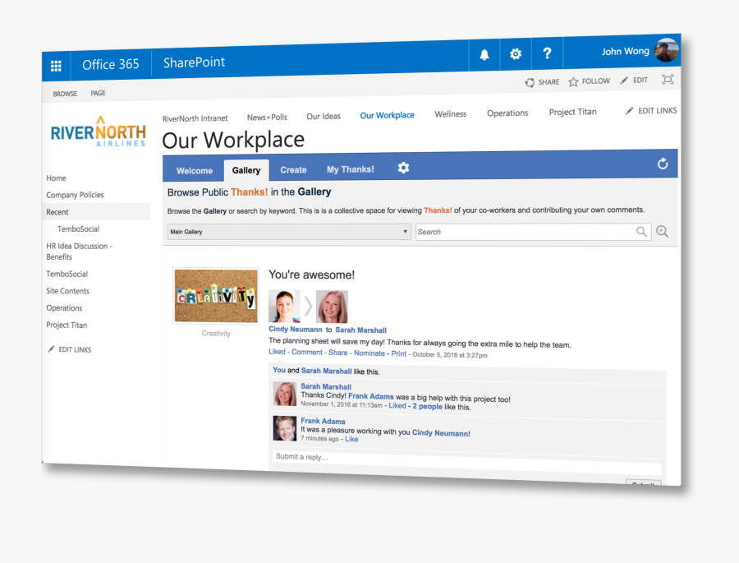Toggle FOLLOW for this site

point(589,81)
